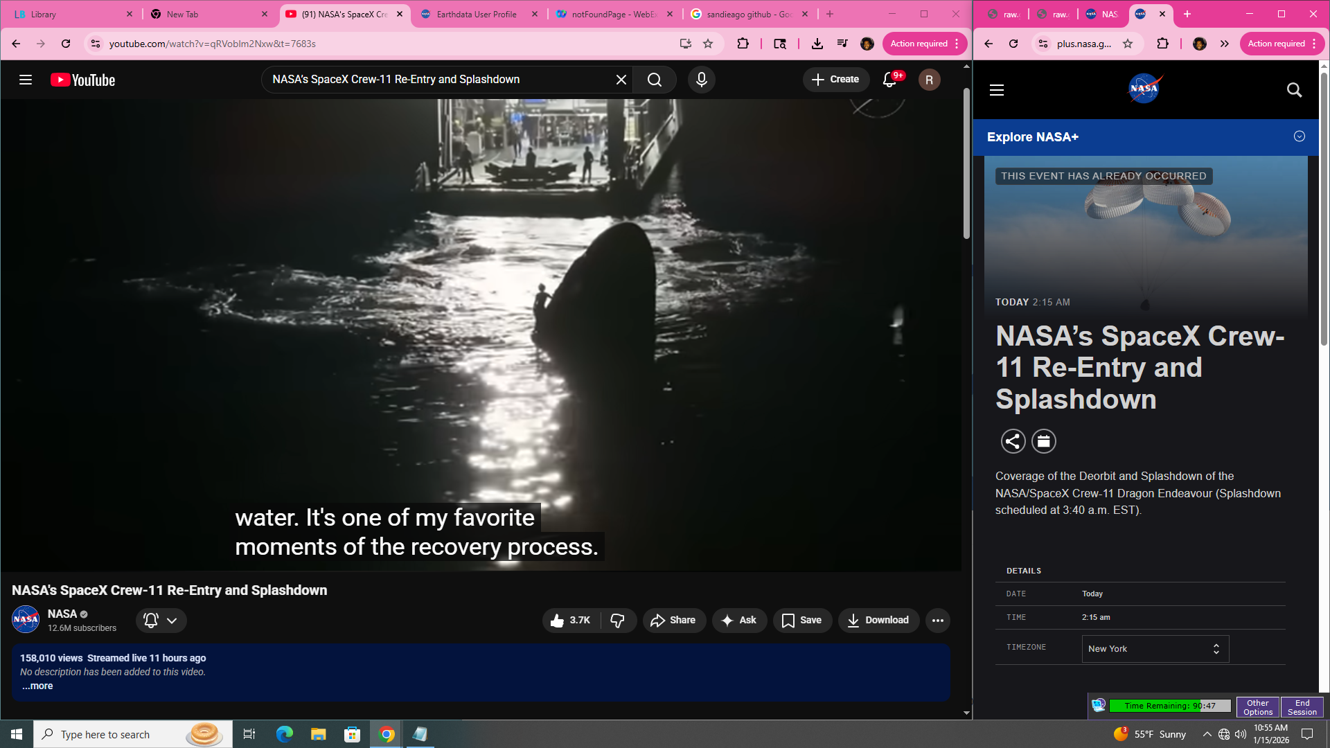This screenshot has width=1330, height=748.
Task: Open the New York timezone dropdown
Action: click(x=1155, y=649)
